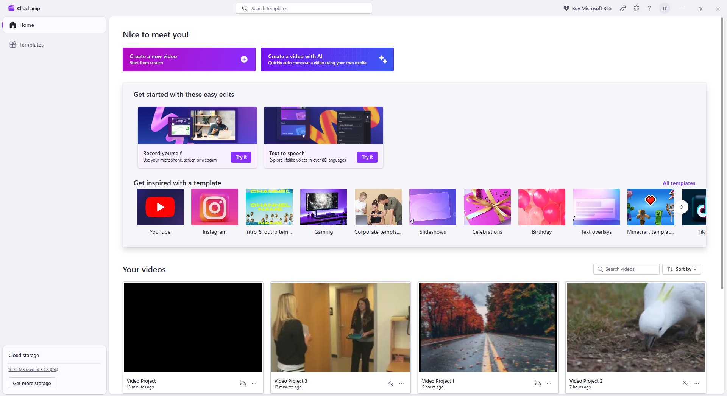Viewport: 727px width, 396px height.
Task: Click the Buy Microsoft 365 diamond icon
Action: 566,8
